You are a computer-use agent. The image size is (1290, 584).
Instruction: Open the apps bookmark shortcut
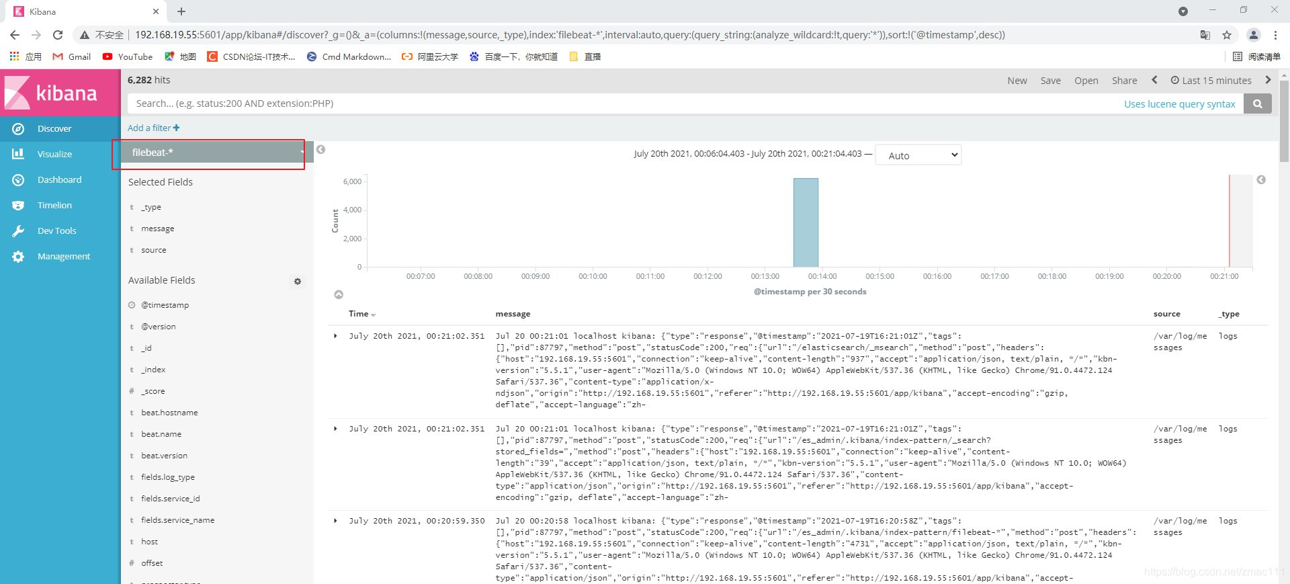click(26, 56)
